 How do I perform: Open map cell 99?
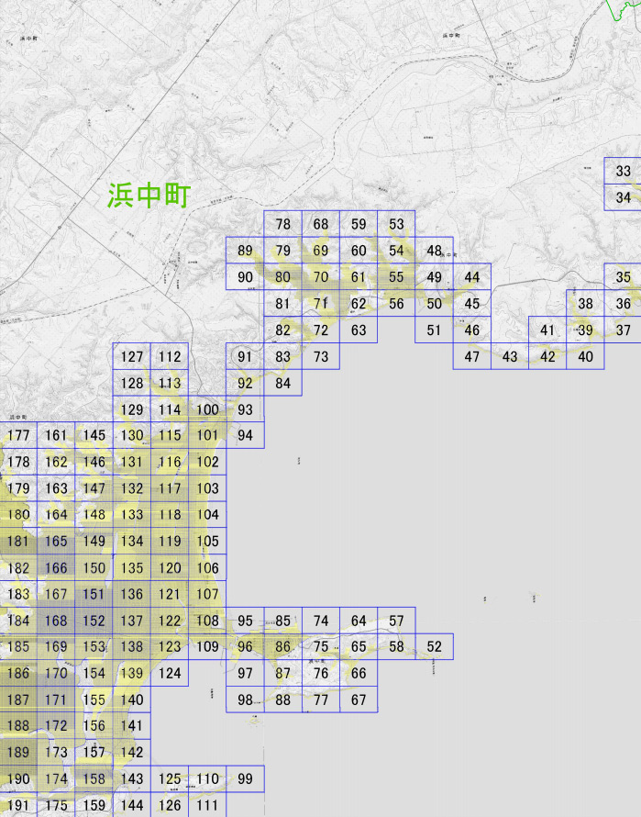click(245, 779)
